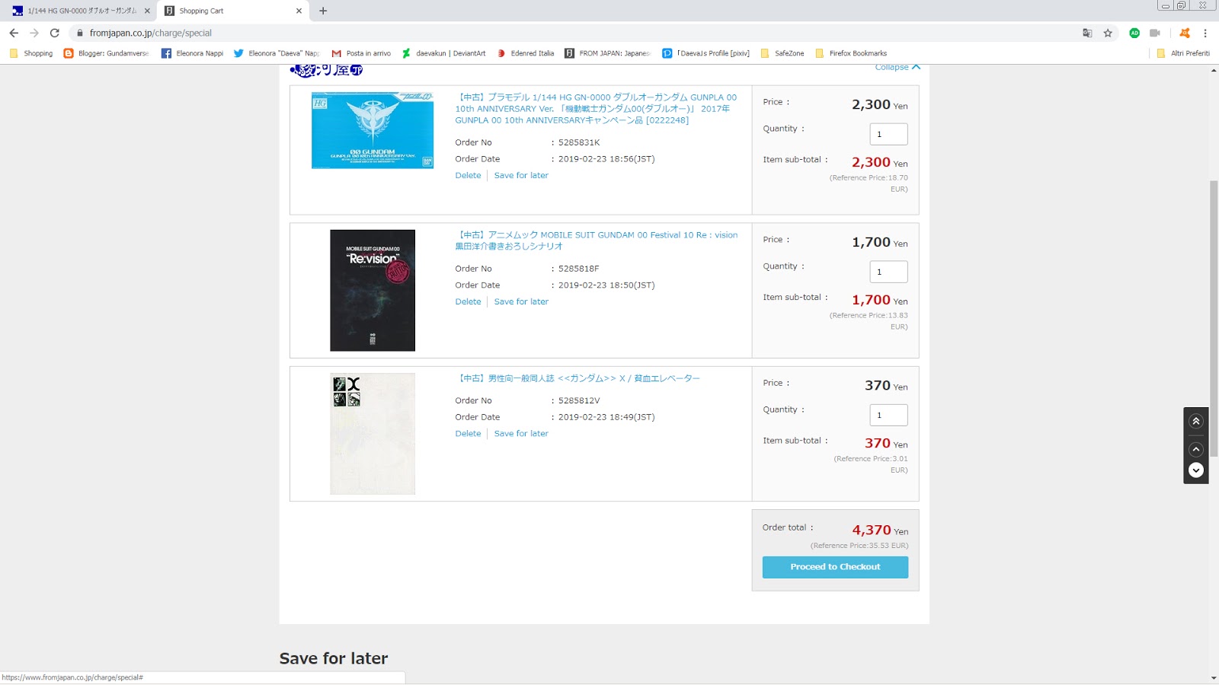Click the double-chevron jump-to-top floating button
The image size is (1219, 685).
(x=1196, y=421)
